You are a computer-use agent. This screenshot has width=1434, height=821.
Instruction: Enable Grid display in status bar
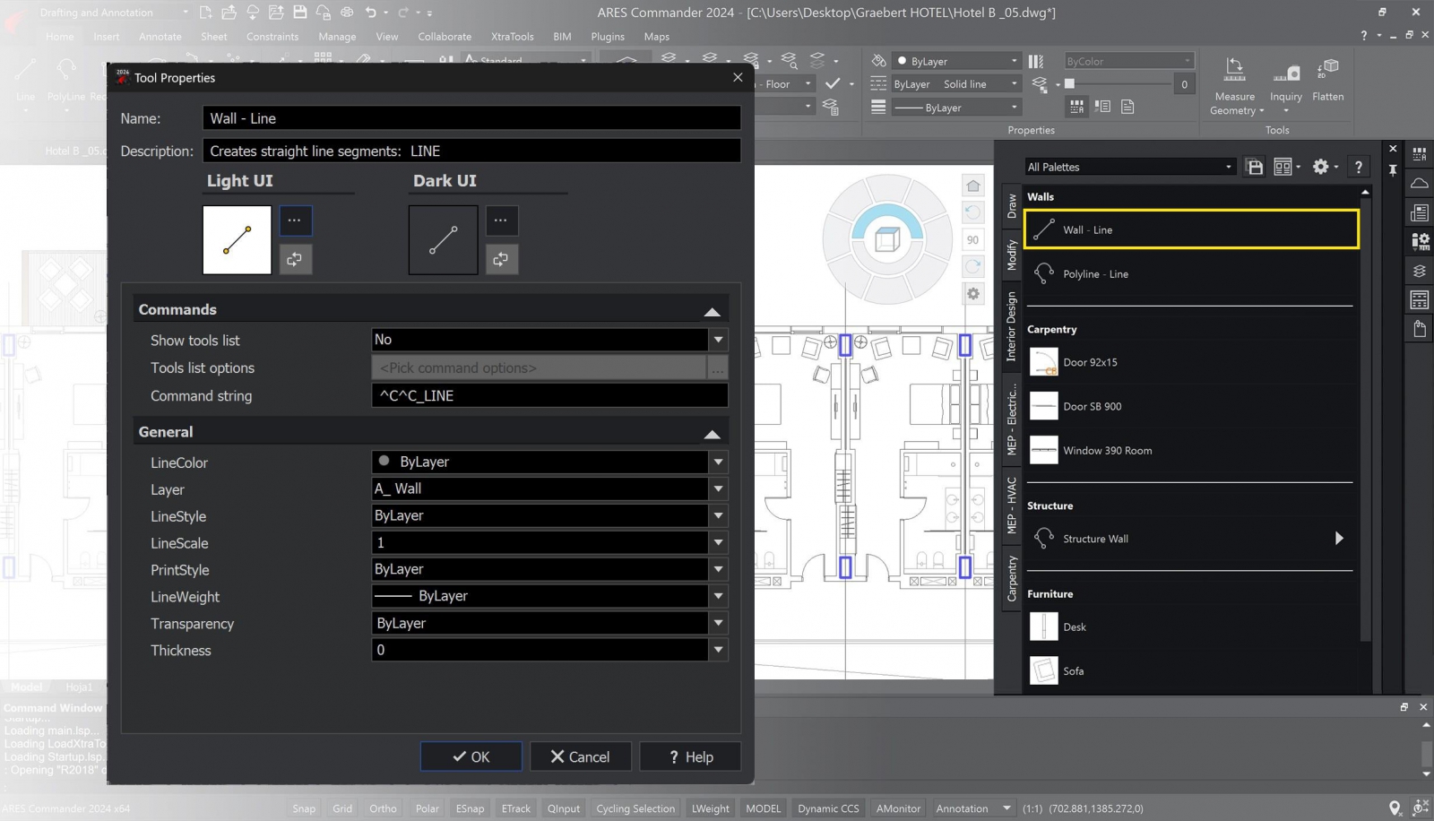pos(342,808)
